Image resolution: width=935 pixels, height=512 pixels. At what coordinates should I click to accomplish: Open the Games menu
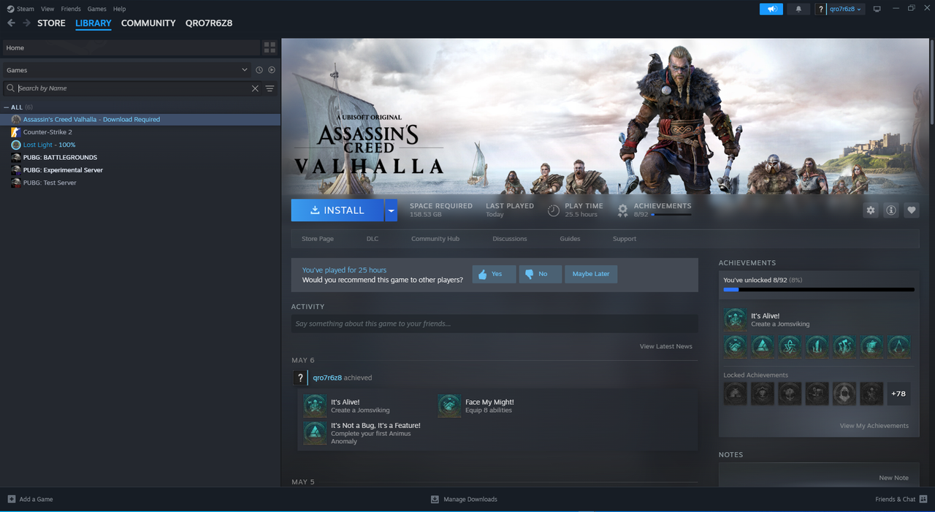coord(96,9)
